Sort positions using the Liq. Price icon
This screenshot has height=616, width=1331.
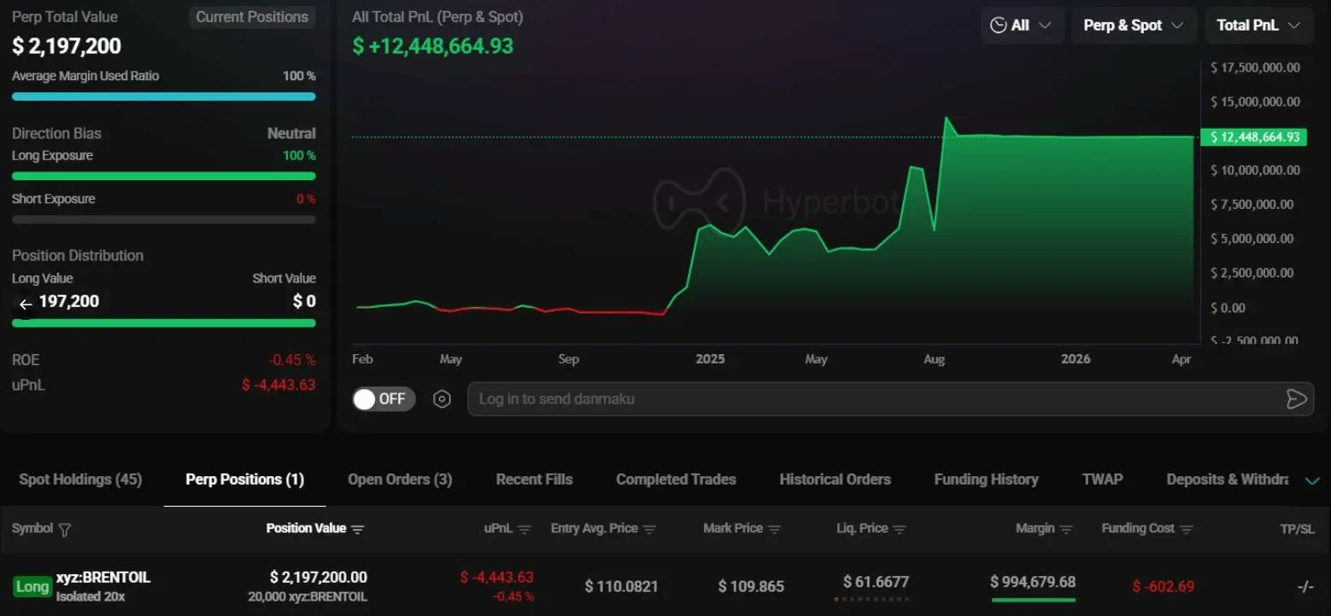click(900, 529)
